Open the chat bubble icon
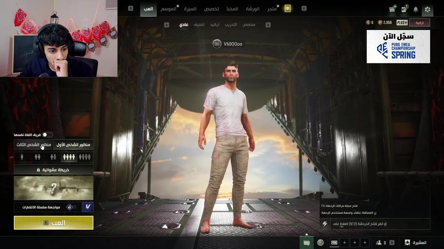Screen dimensions: 444x249 pyautogui.click(x=307, y=243)
